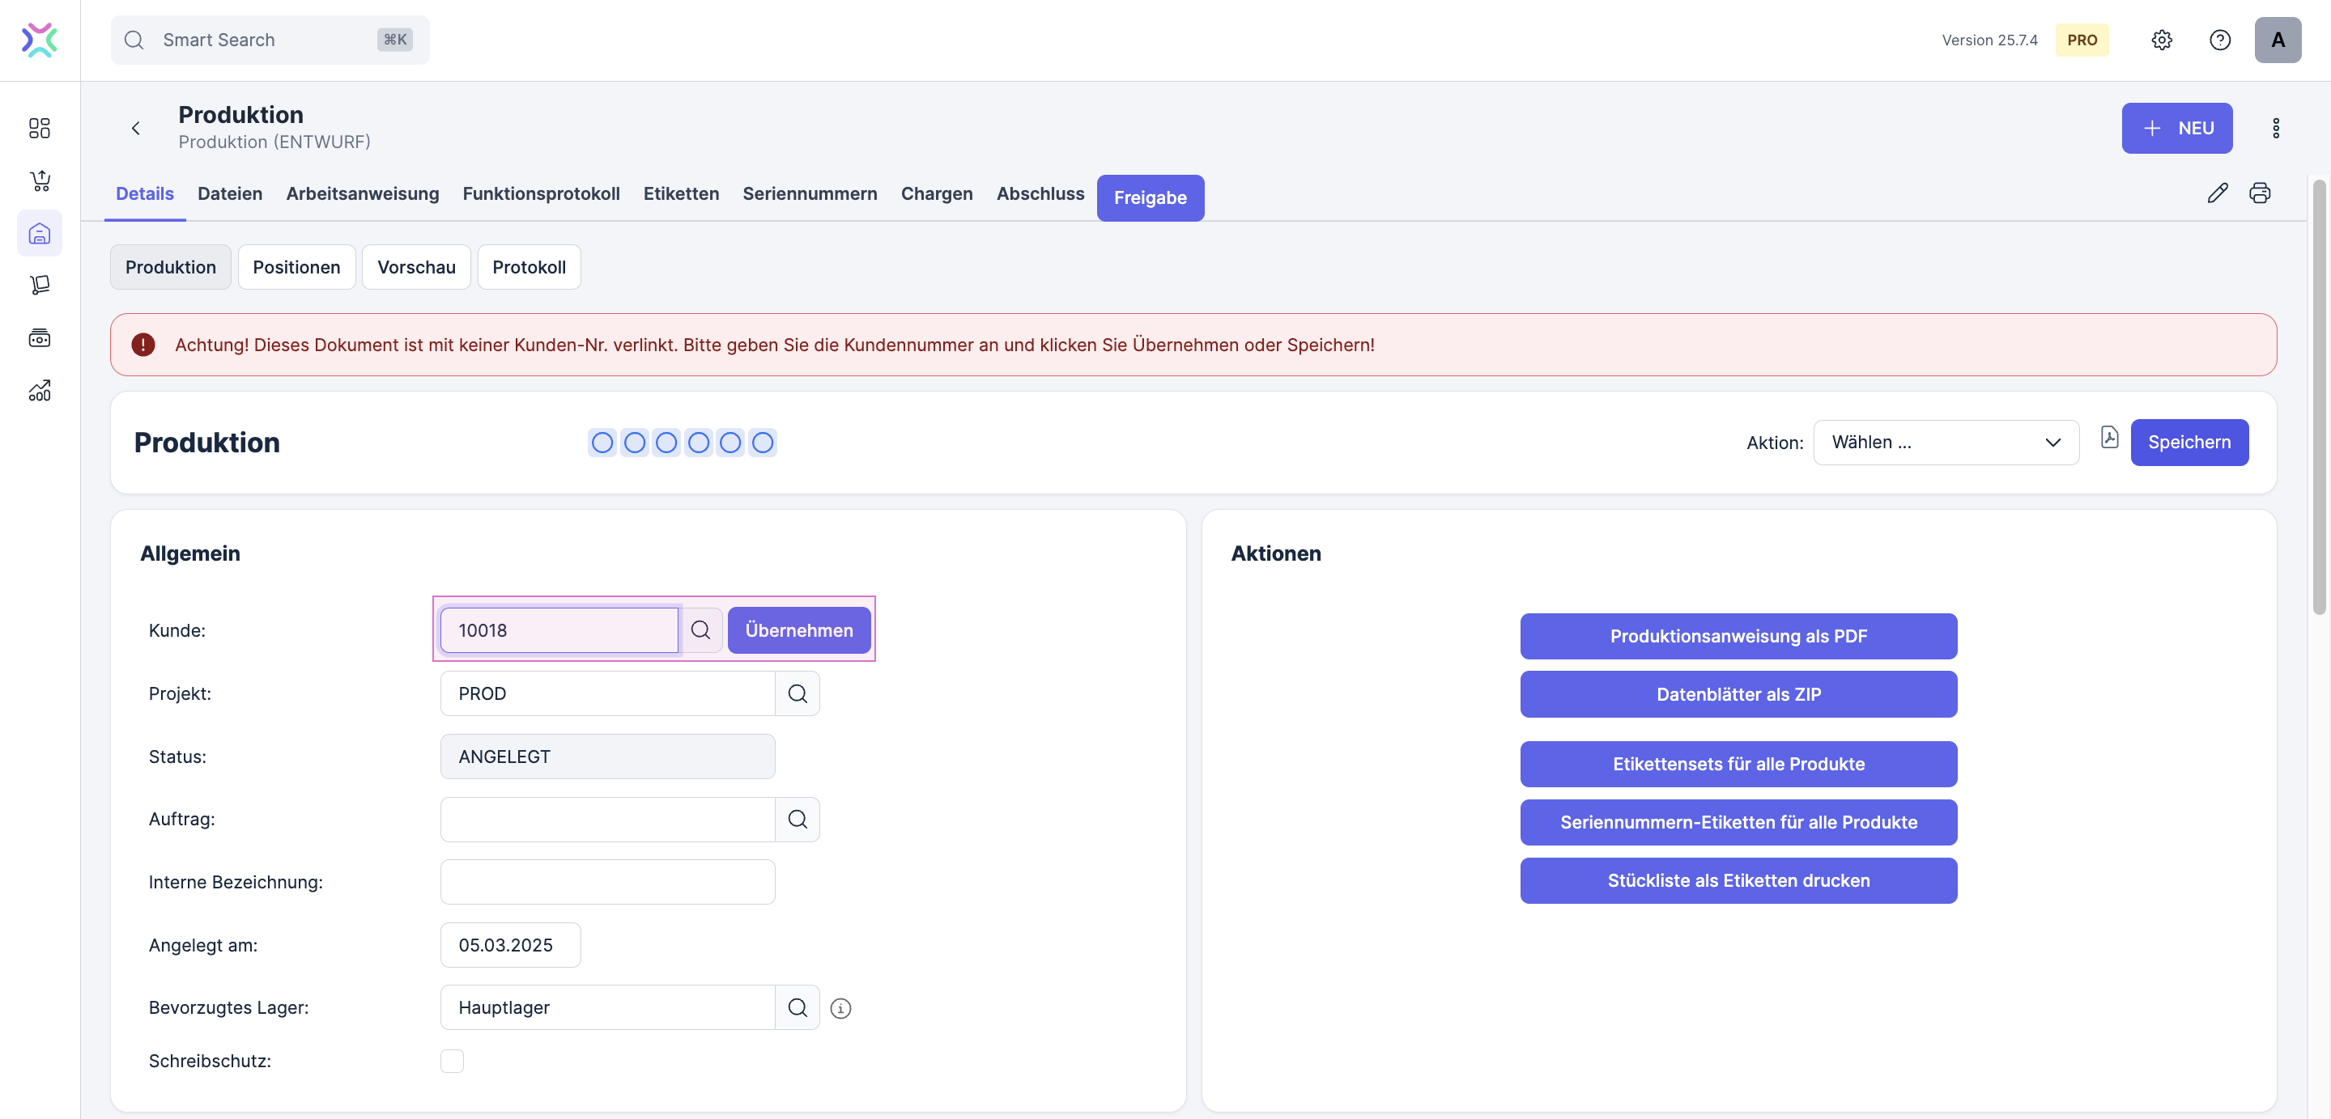The height and width of the screenshot is (1119, 2331).
Task: Switch to the Seriennummern tab
Action: 809,193
